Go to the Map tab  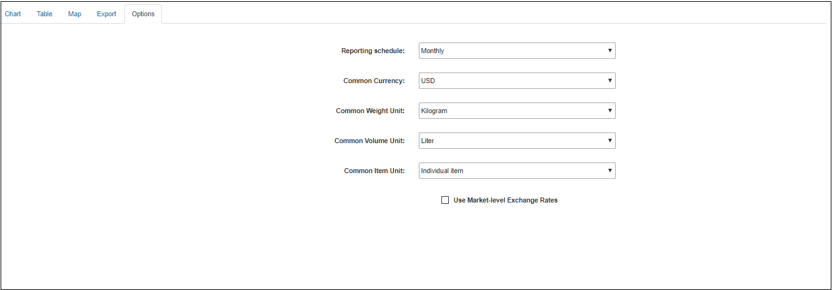click(74, 14)
